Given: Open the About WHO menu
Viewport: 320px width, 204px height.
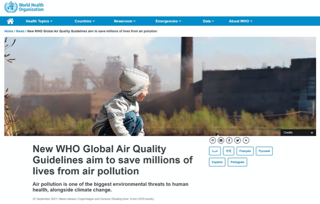Looking at the screenshot, I should coord(240,21).
